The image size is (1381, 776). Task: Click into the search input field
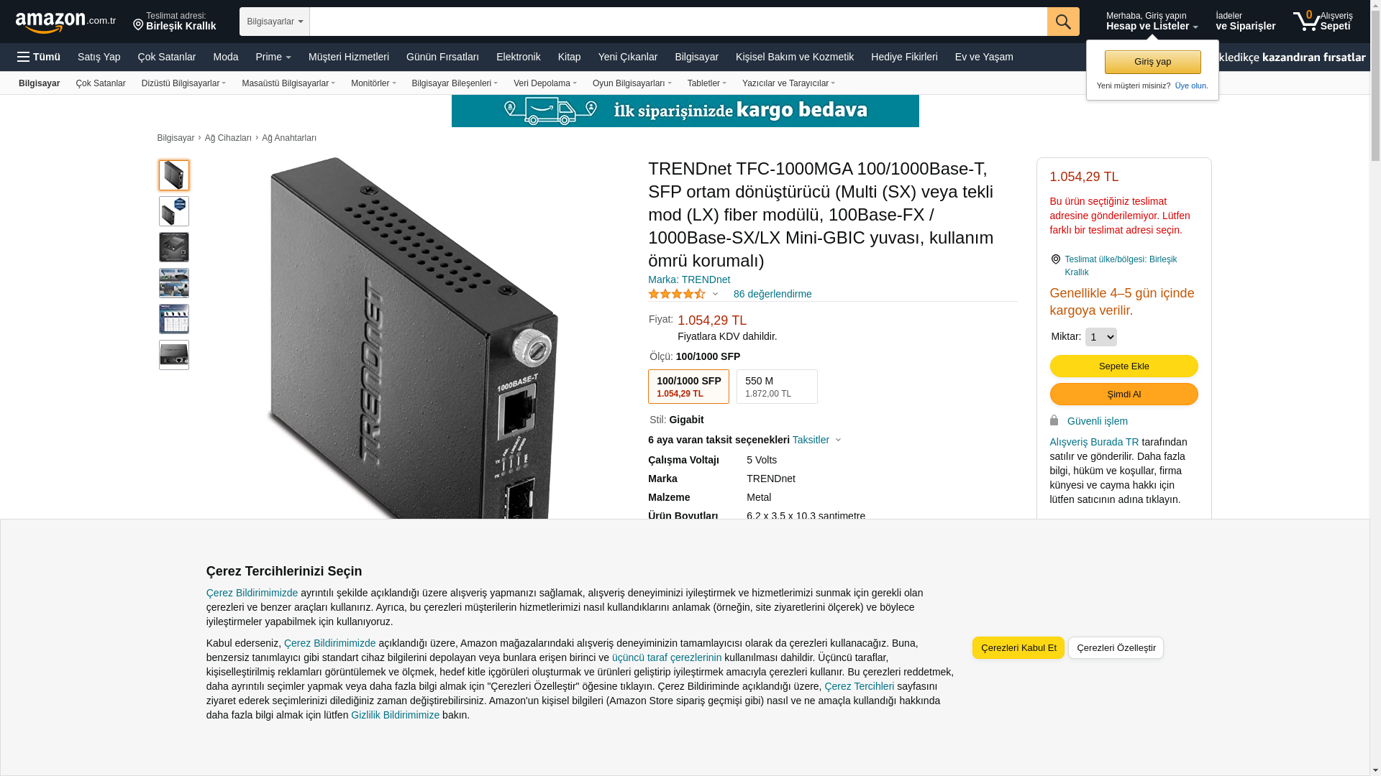(678, 22)
